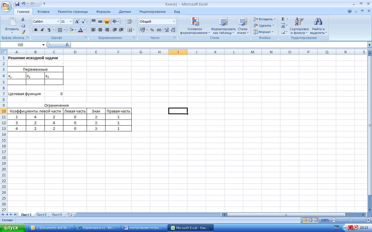Screen dimensions: 372x232
Task: Align text to middle of cell
Action: pos(100,21)
